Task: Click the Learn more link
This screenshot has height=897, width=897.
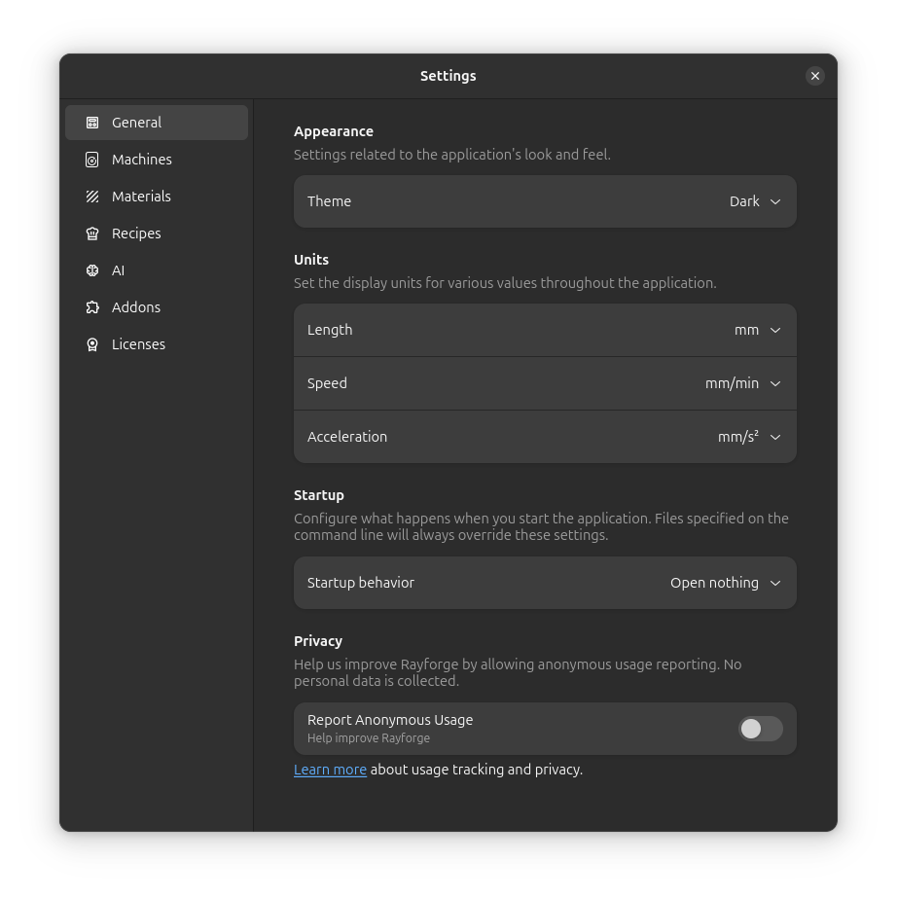Action: tap(330, 769)
